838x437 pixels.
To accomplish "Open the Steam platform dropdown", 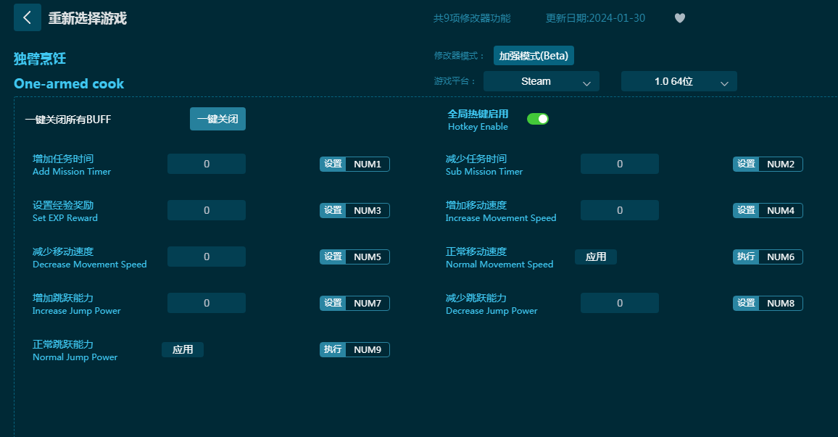I will coord(541,82).
